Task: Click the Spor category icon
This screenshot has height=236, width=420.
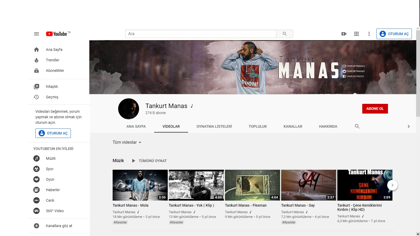Action: tap(36, 169)
